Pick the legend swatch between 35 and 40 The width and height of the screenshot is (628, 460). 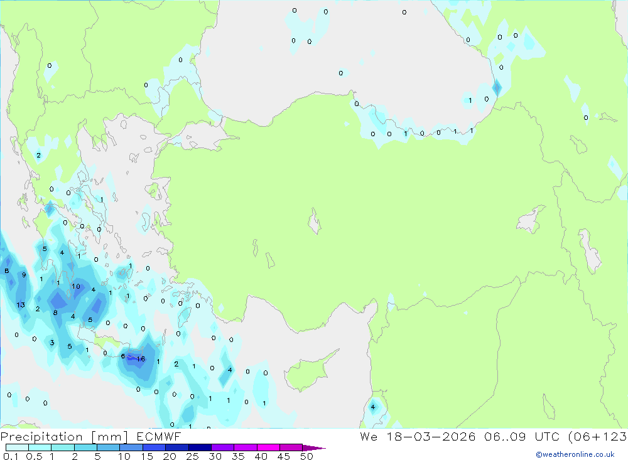click(x=245, y=447)
